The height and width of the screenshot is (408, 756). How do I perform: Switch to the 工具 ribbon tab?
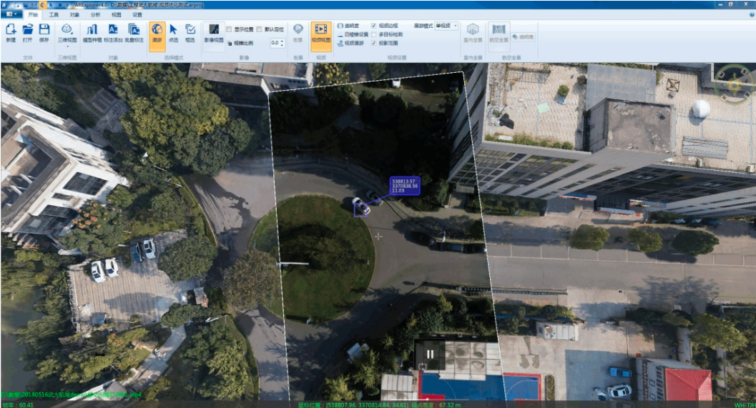(54, 14)
